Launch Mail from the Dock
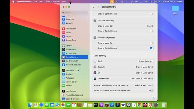The width and height of the screenshot is (194, 109). (52, 105)
